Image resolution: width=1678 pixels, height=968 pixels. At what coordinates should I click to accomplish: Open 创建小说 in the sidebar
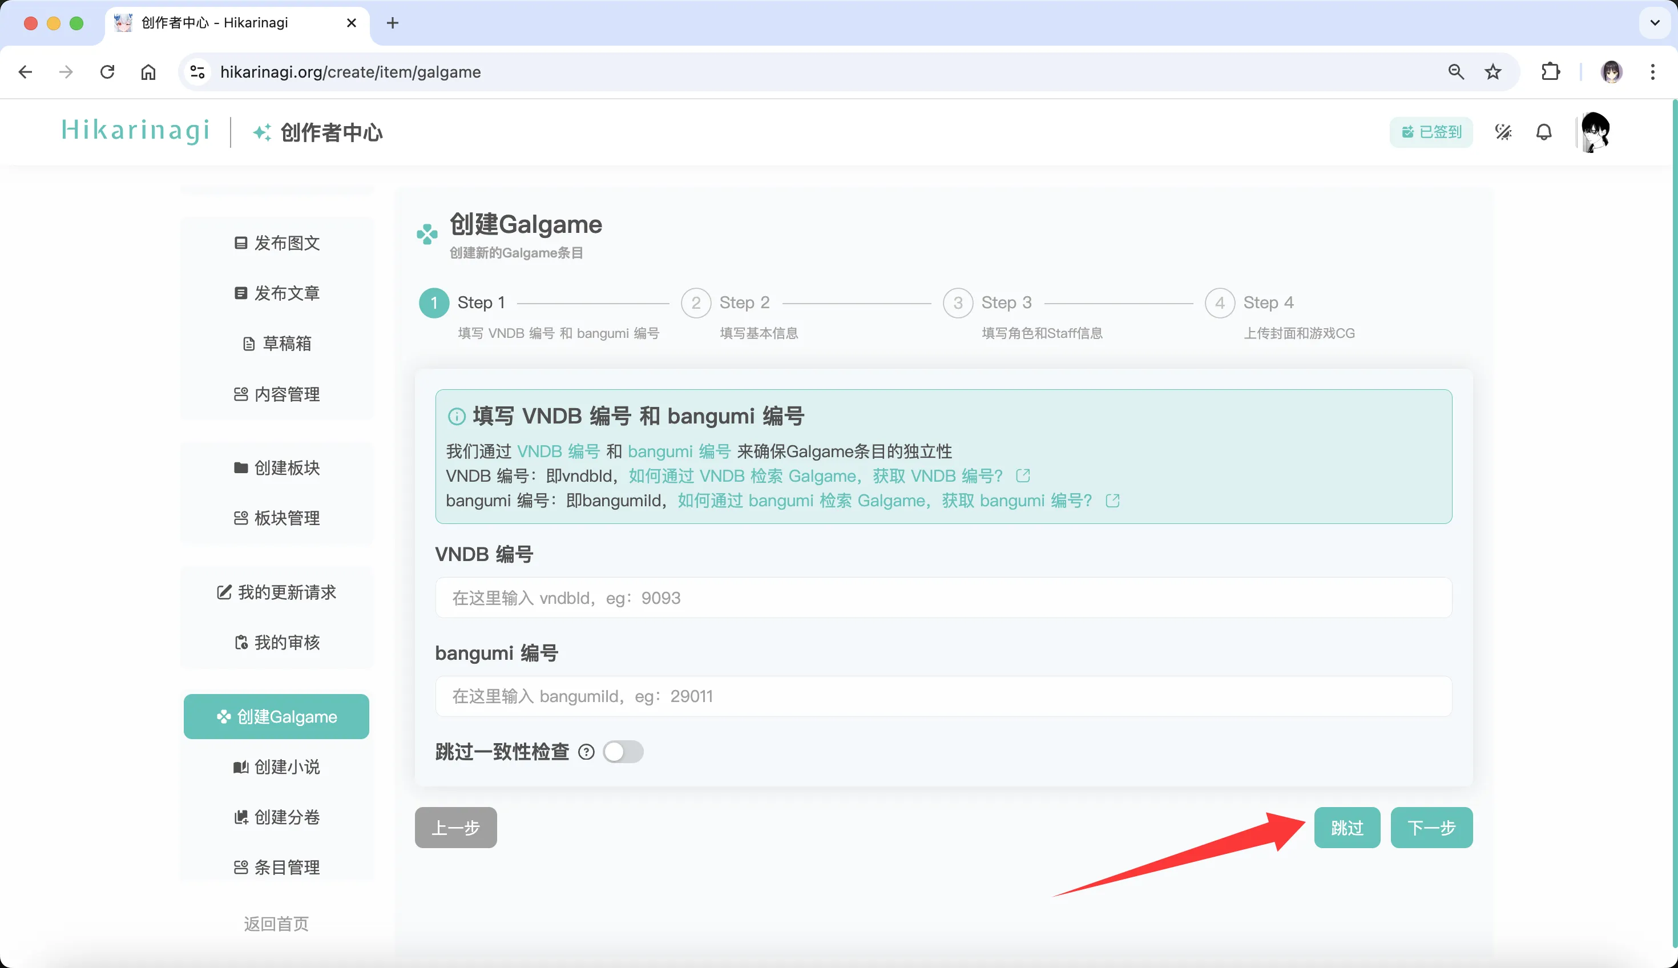coord(277,767)
